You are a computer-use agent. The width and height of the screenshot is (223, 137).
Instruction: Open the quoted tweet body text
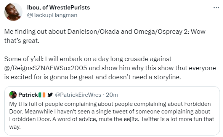click(112, 115)
